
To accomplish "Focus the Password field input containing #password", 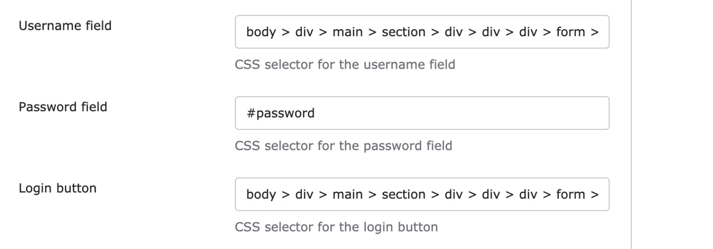I will pyautogui.click(x=422, y=113).
